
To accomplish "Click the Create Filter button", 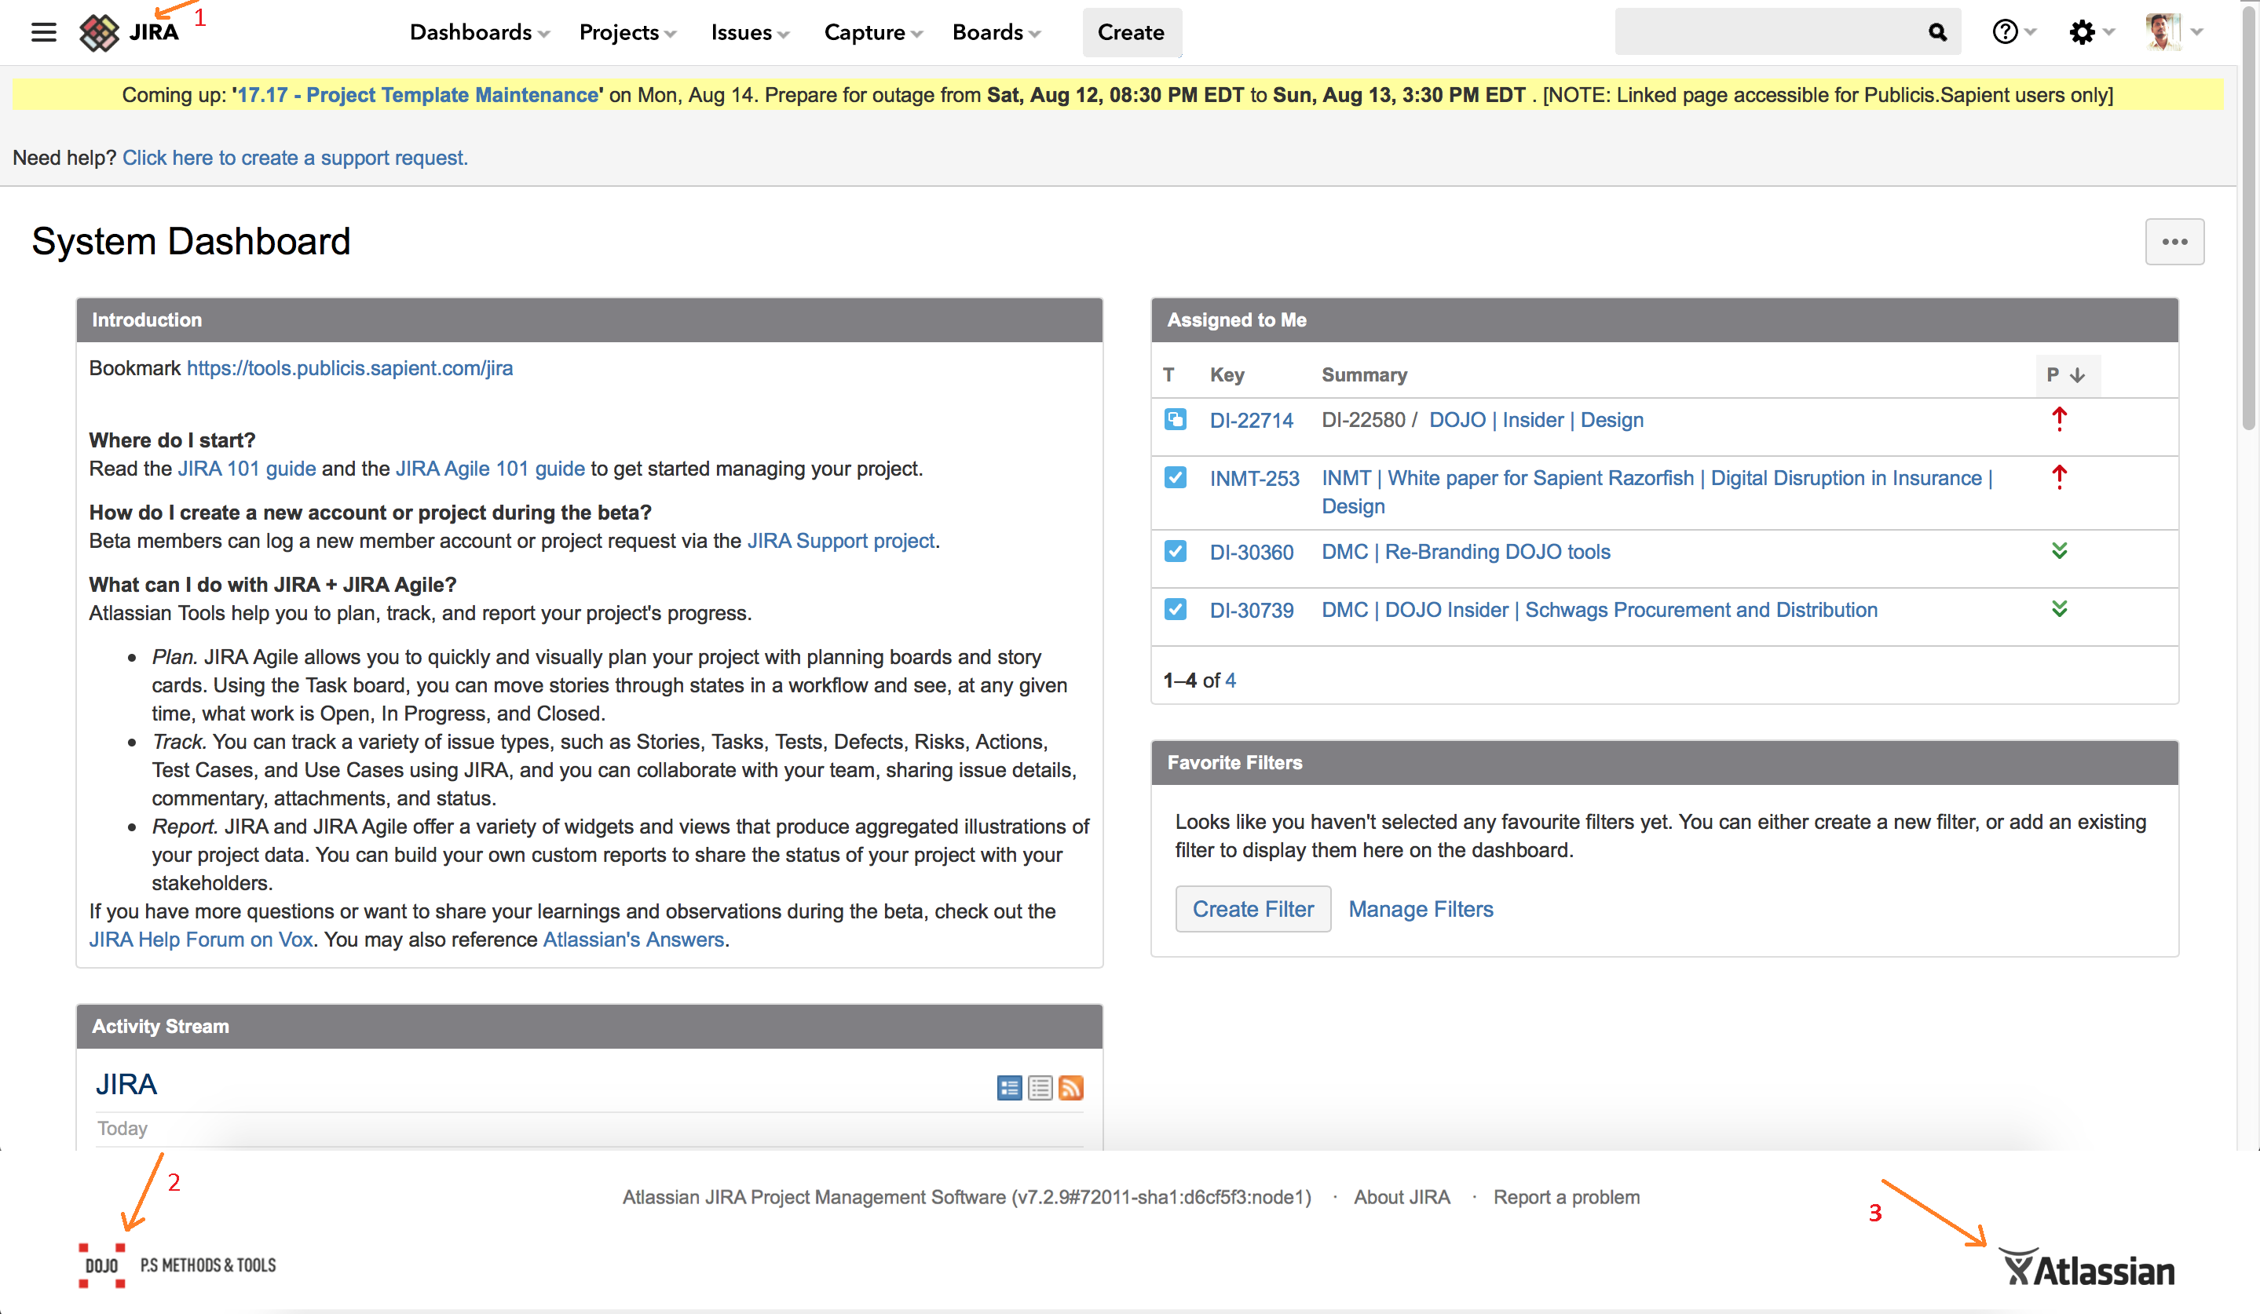I will coord(1253,909).
